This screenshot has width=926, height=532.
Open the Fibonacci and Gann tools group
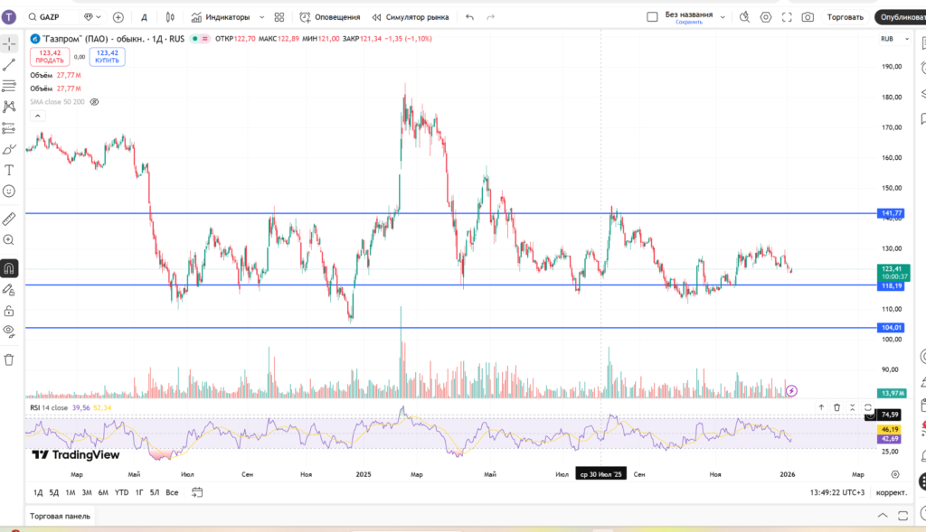pyautogui.click(x=9, y=86)
